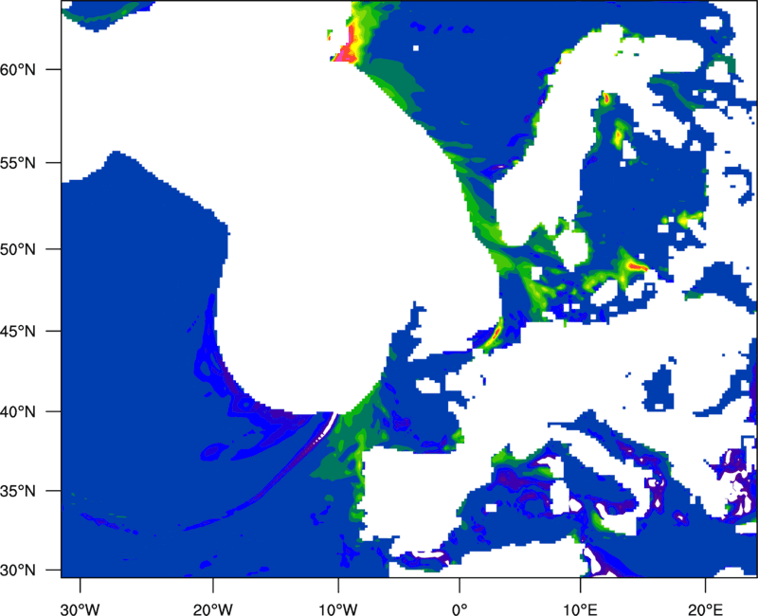Click the 40°N latitude label
758x616 pixels.
click(18, 412)
